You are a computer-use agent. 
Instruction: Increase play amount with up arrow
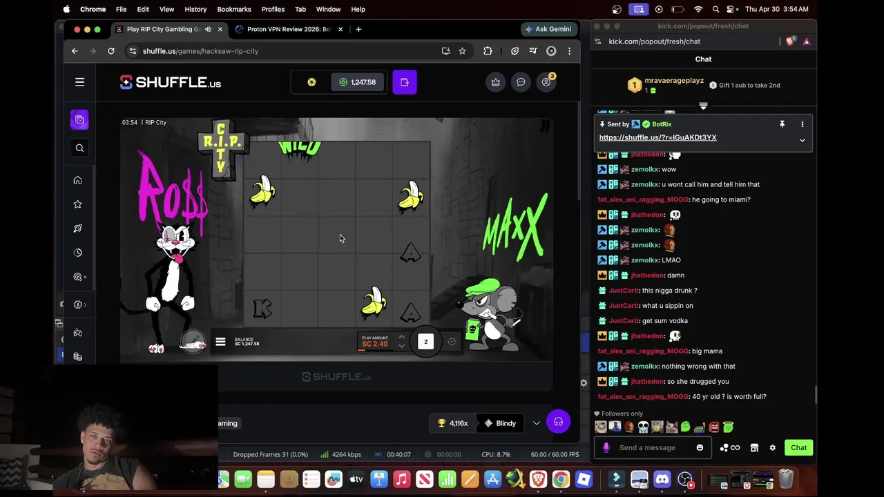pyautogui.click(x=401, y=338)
